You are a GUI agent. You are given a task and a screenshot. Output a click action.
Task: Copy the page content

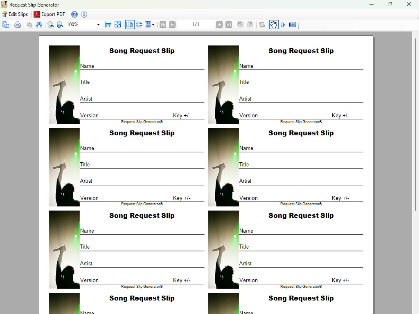click(29, 25)
